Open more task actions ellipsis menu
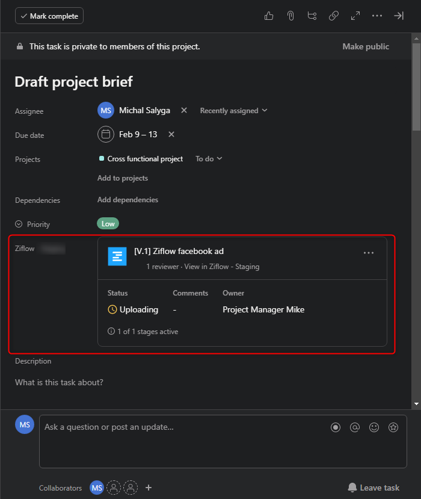 click(x=377, y=16)
